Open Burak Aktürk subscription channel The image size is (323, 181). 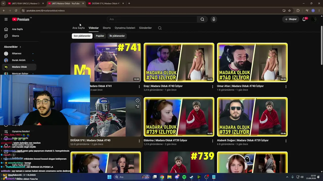tap(19, 60)
